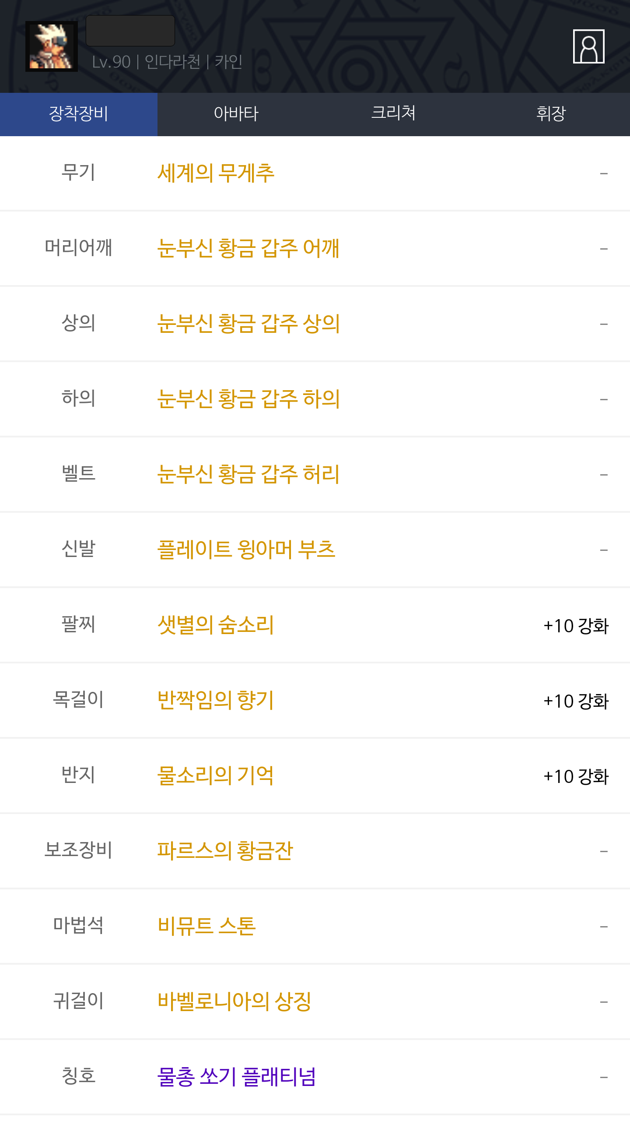Viewport: 630px width, 1121px height.
Task: Switch to the 아바타 tab
Action: 236,114
